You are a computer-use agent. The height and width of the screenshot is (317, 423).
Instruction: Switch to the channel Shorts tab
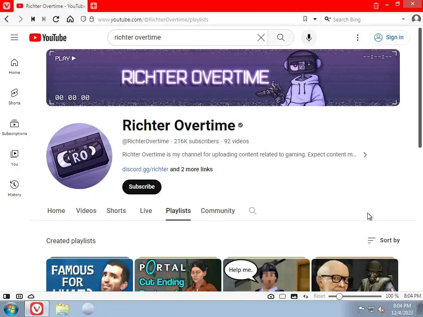pyautogui.click(x=116, y=211)
